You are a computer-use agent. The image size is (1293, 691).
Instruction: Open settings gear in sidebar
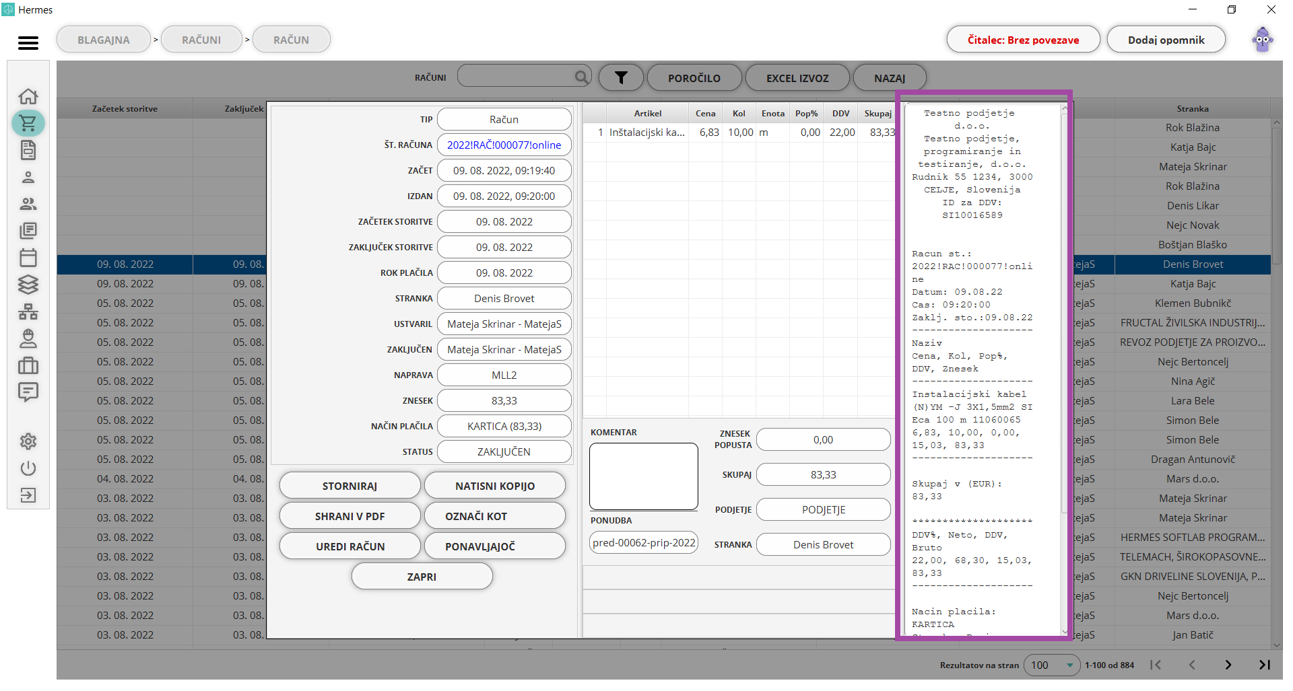28,441
